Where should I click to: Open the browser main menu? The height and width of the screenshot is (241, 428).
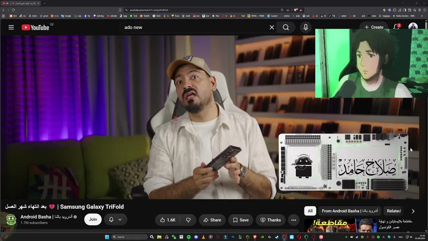[x=425, y=10]
